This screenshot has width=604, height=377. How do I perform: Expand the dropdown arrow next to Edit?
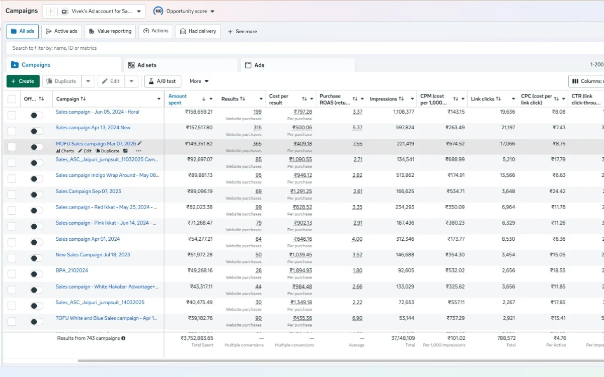click(x=131, y=81)
